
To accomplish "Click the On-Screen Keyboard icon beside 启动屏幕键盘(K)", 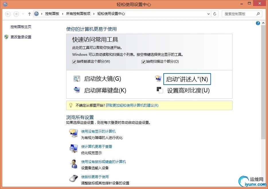I will 77,90.
